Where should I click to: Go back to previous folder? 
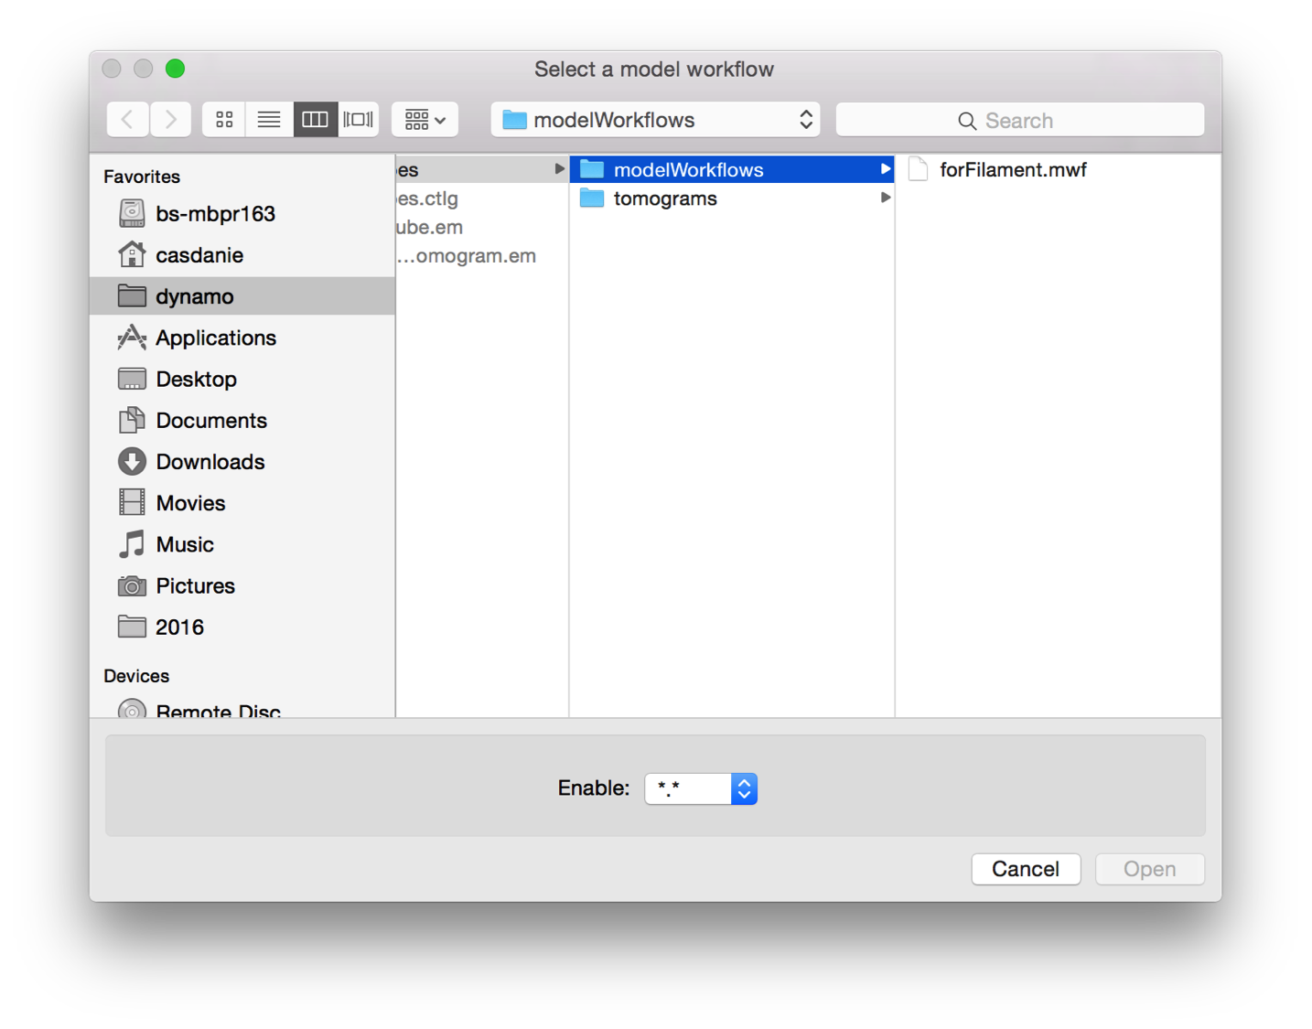128,120
